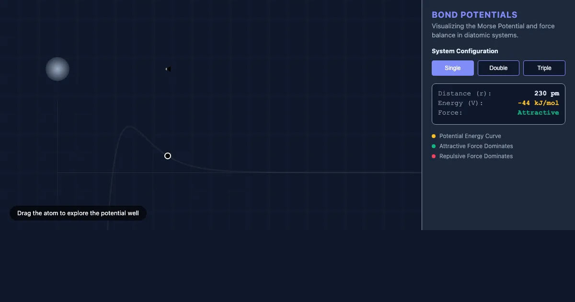Click the Attractive Force Dominates legend label
575x302 pixels.
point(476,146)
